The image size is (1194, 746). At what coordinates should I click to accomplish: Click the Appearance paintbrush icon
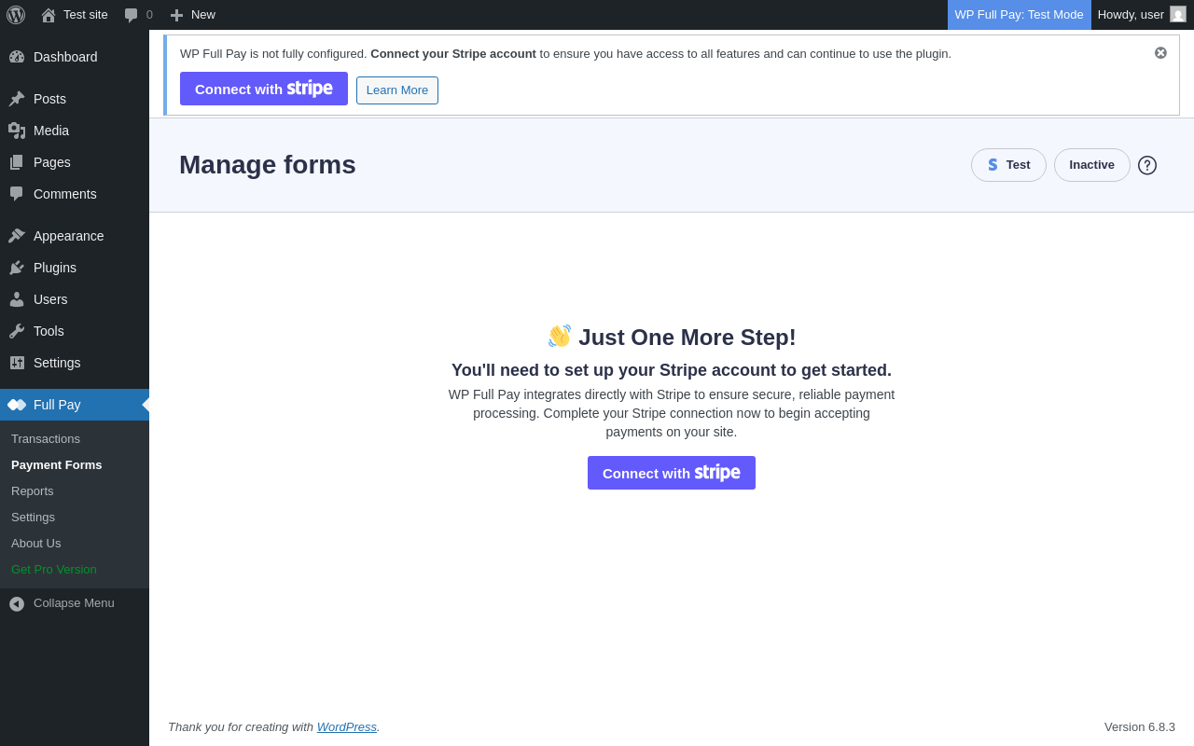[17, 236]
